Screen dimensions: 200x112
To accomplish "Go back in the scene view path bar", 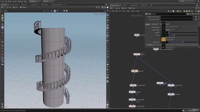I will click(2, 7).
